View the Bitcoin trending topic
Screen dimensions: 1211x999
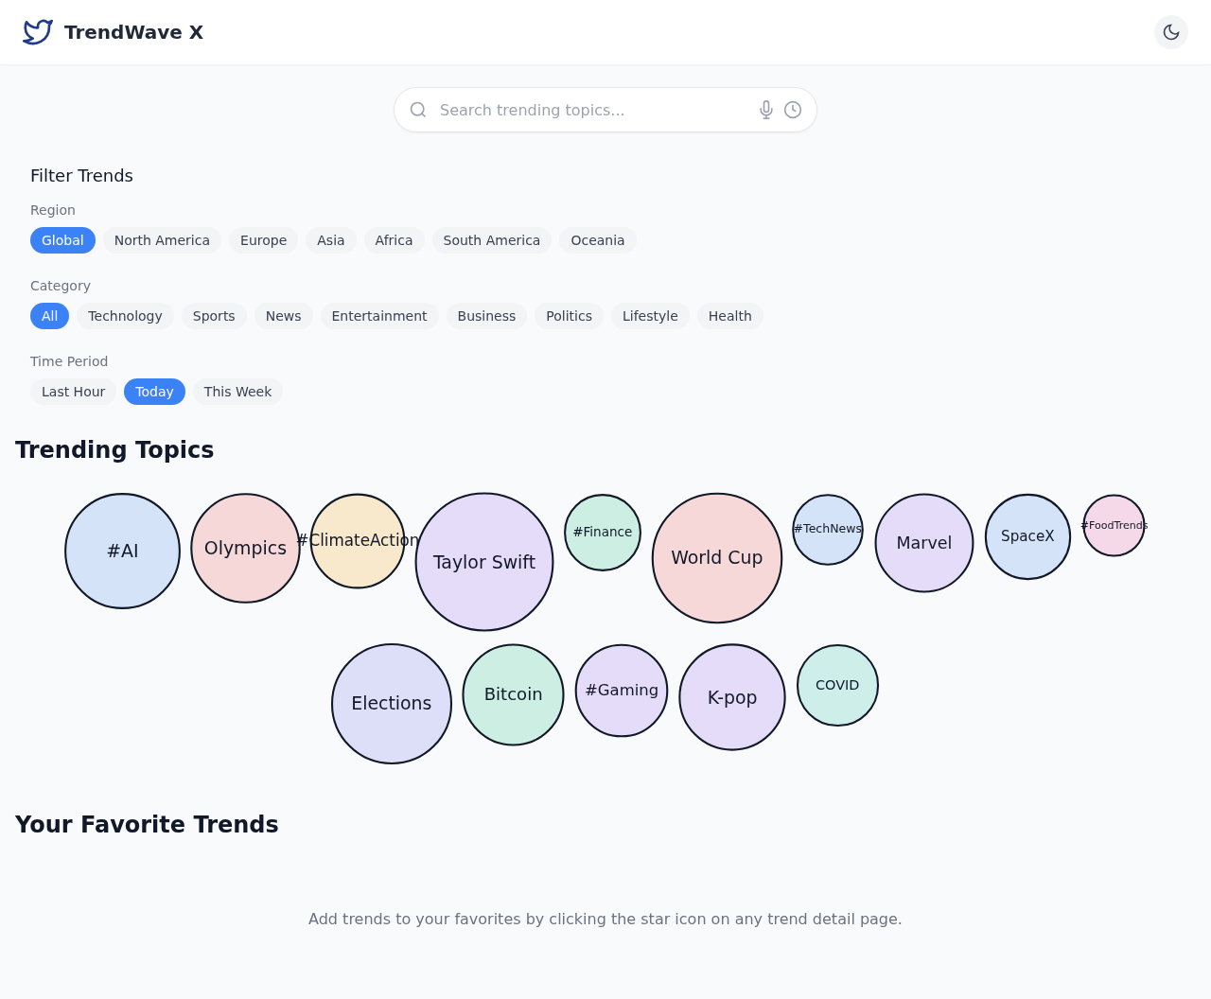[513, 693]
